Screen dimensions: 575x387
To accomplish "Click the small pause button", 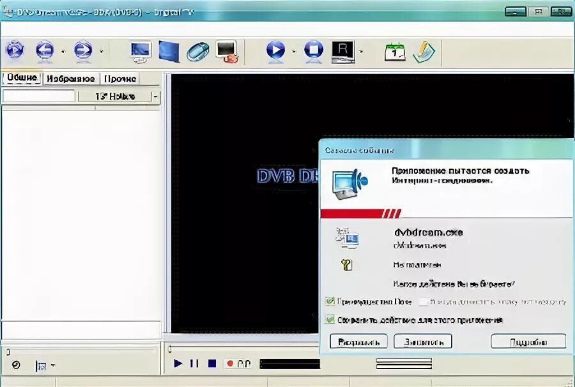I will coord(194,363).
